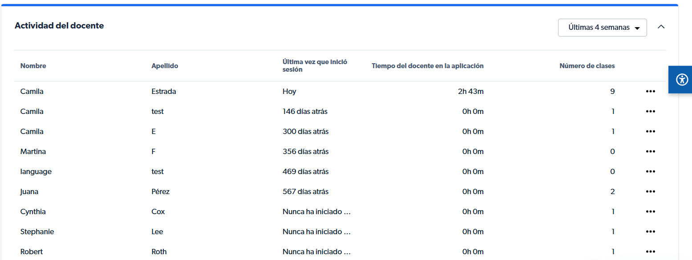Sort by Tiempo del docente en la aplicación

tap(427, 66)
